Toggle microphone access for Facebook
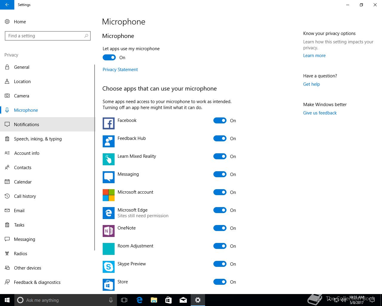Image resolution: width=382 pixels, height=306 pixels. (x=220, y=120)
